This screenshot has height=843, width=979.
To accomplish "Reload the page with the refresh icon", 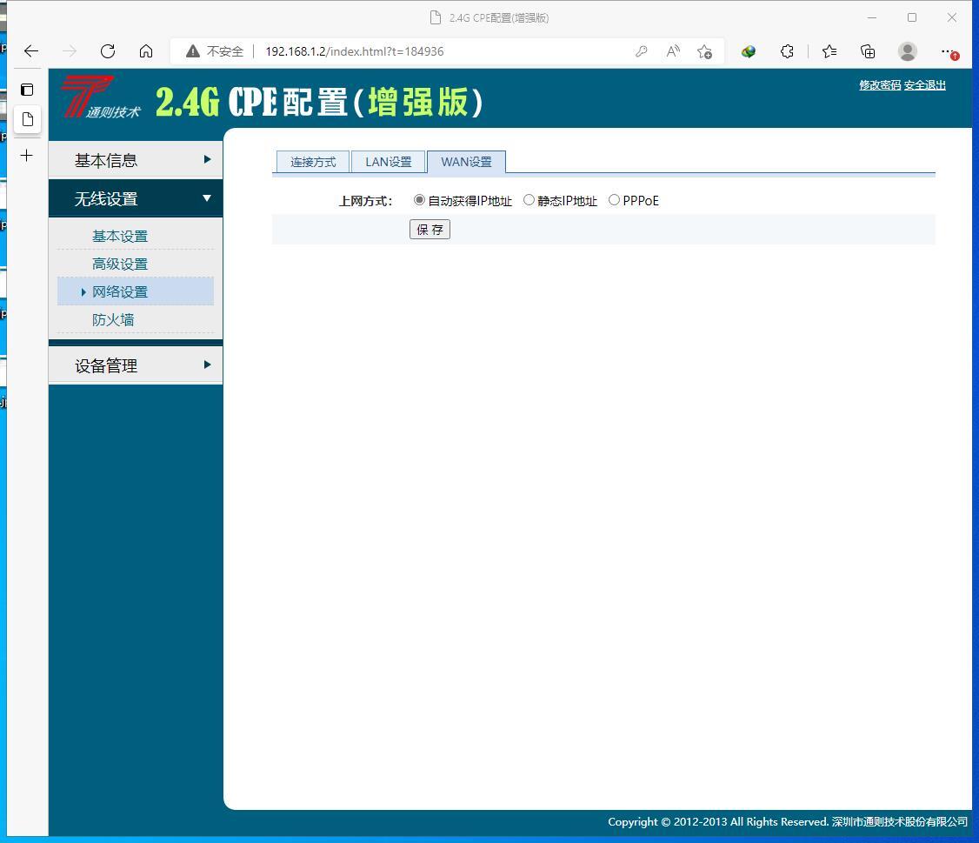I will coord(108,51).
